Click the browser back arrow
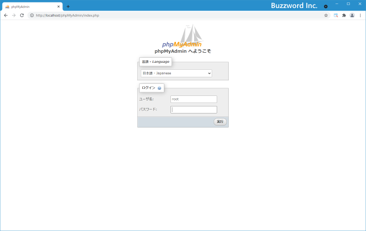This screenshot has width=366, height=231. 6,16
